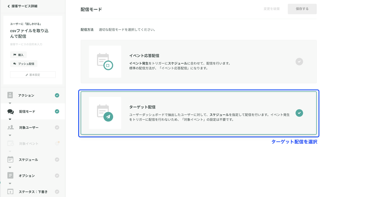The height and width of the screenshot is (197, 370).
Task: Open the 基本設定 edit button
Action: click(x=33, y=75)
